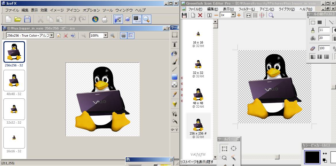Select the 48 x 48 page in Greenfish list

tap(198, 98)
